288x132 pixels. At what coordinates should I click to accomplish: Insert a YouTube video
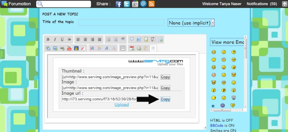click(x=69, y=48)
